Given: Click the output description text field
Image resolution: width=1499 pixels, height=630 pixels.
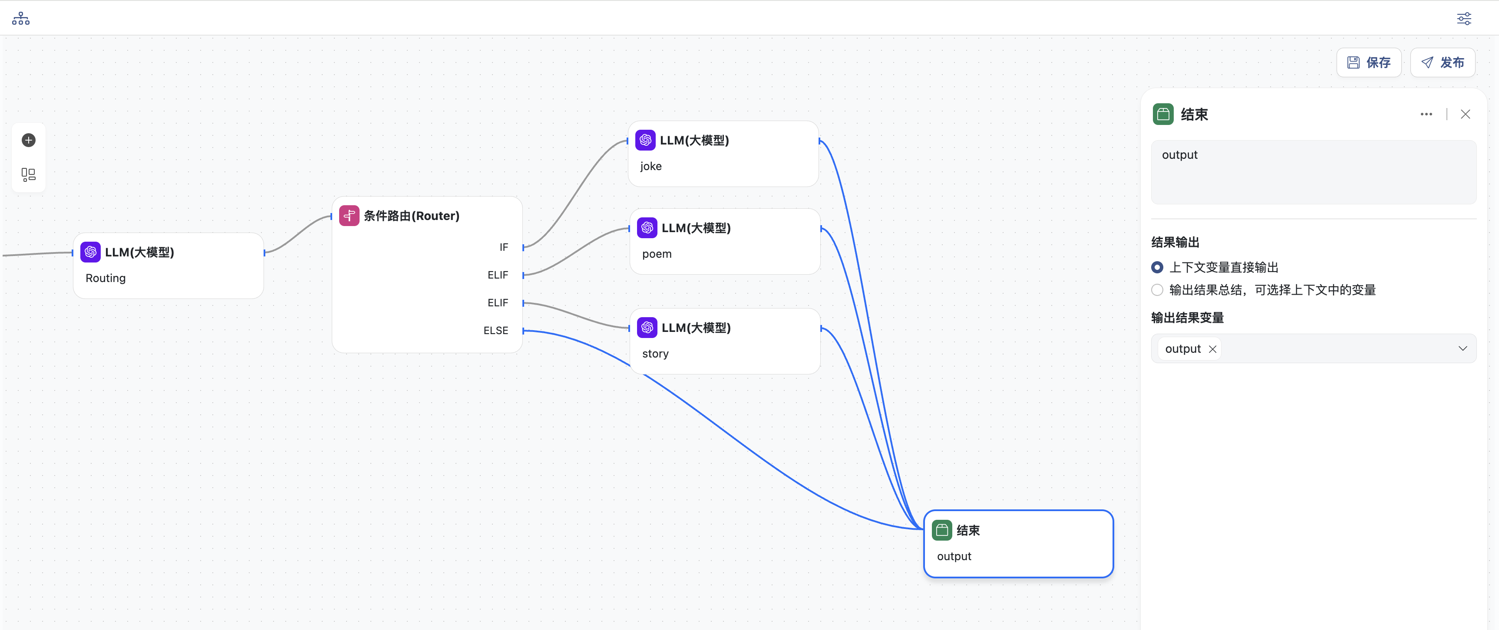Looking at the screenshot, I should point(1314,172).
